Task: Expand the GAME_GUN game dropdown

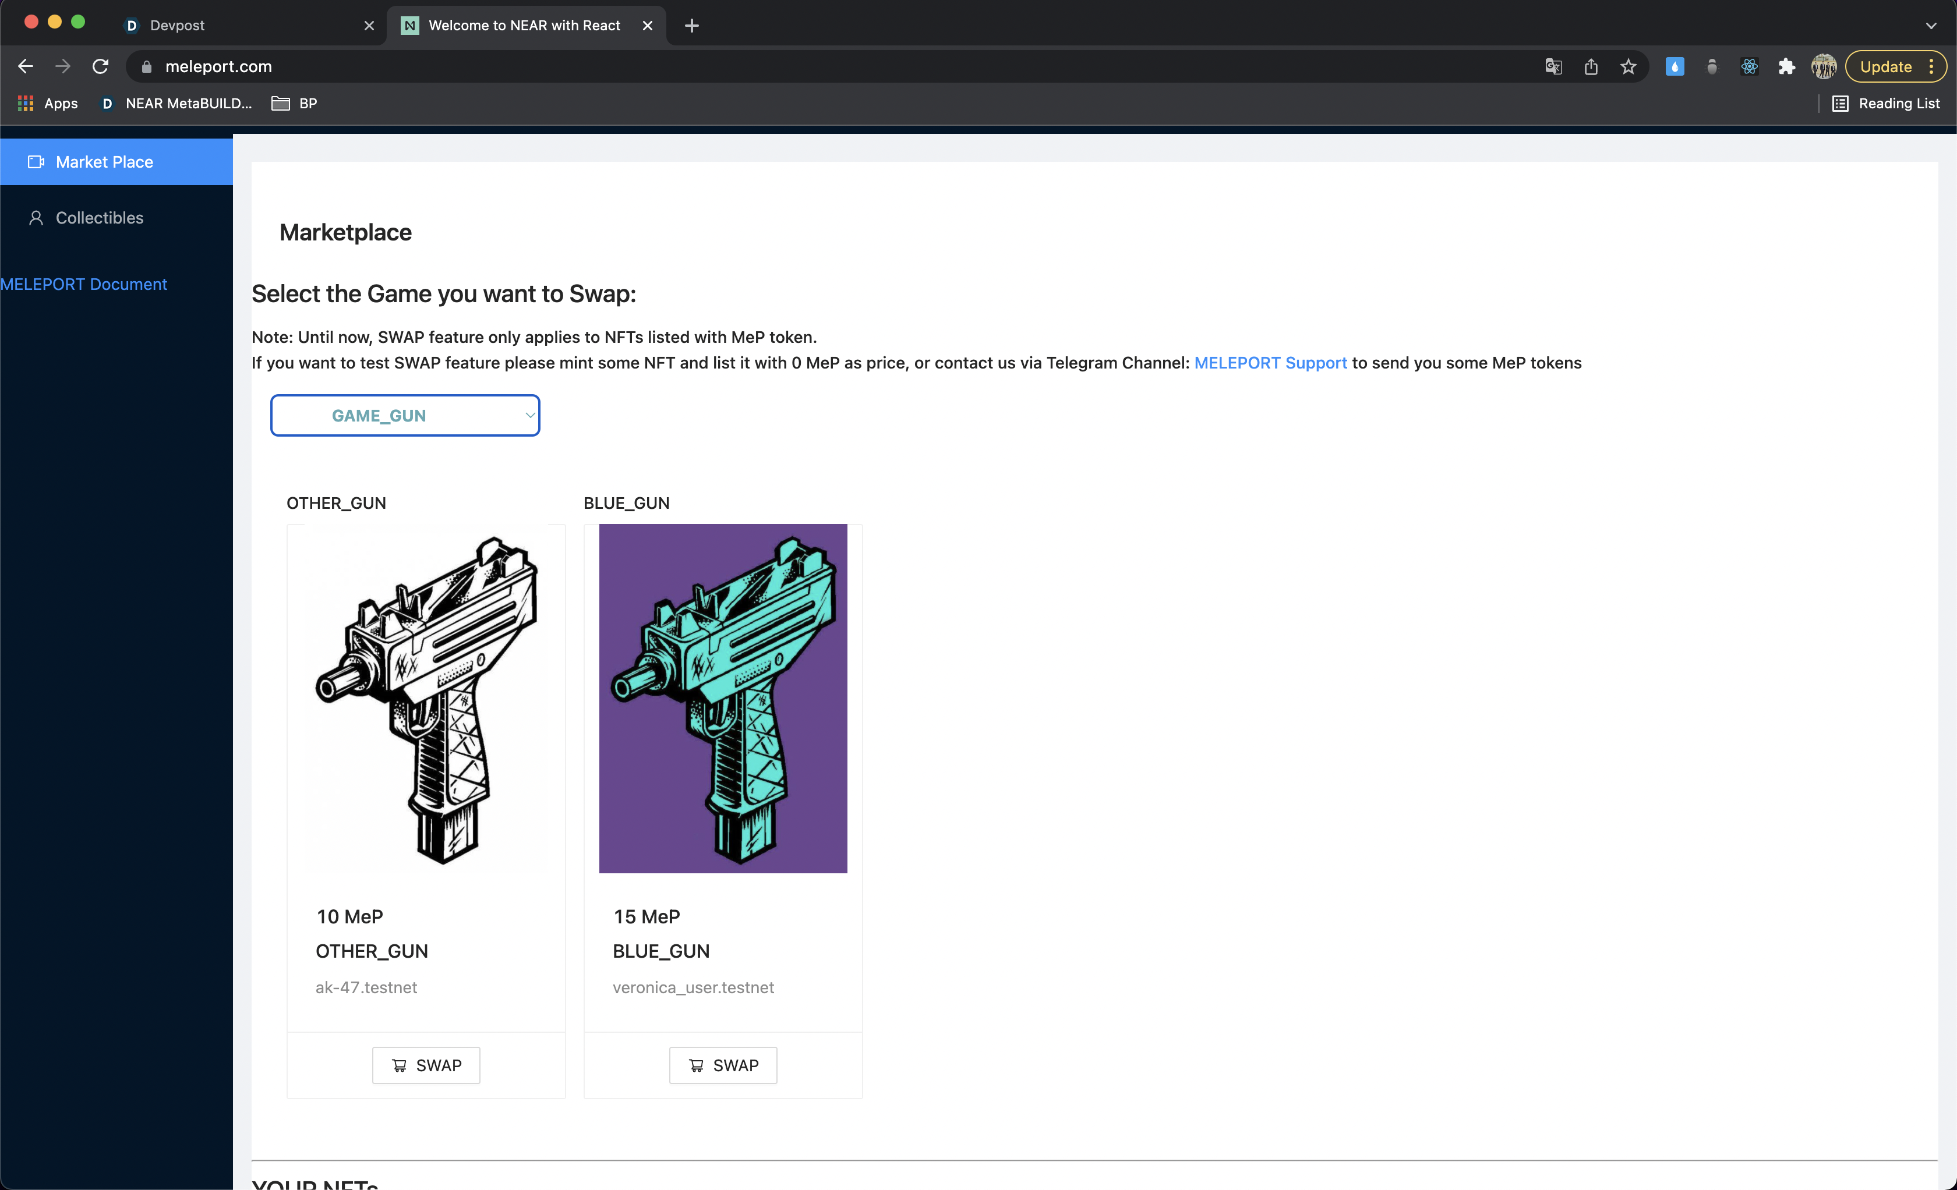Action: 405,415
